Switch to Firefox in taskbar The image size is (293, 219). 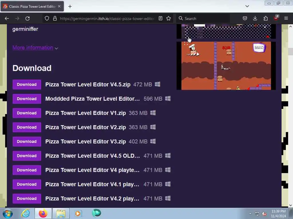pos(43,213)
